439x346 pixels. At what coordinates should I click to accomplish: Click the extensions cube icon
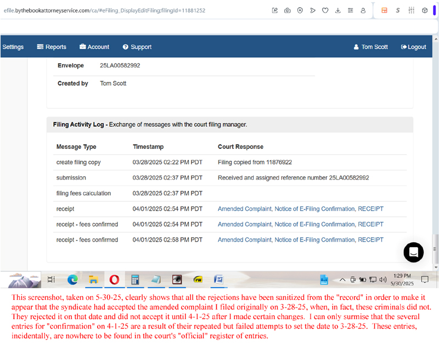coord(425,10)
